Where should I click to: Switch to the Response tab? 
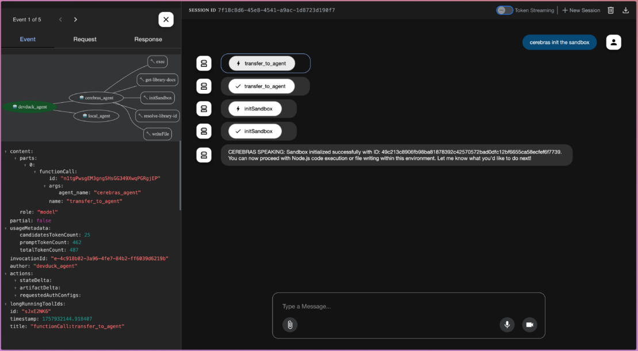[148, 39]
